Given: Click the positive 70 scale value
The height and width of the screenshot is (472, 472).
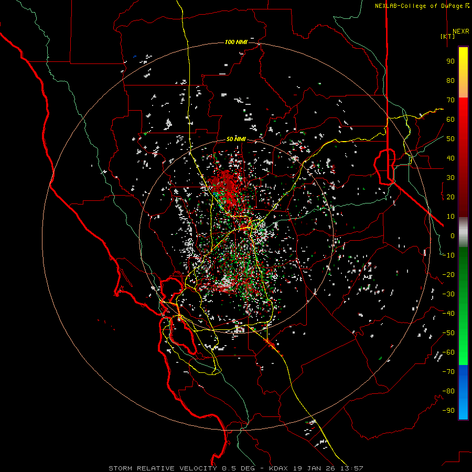Looking at the screenshot, I should pyautogui.click(x=450, y=100).
